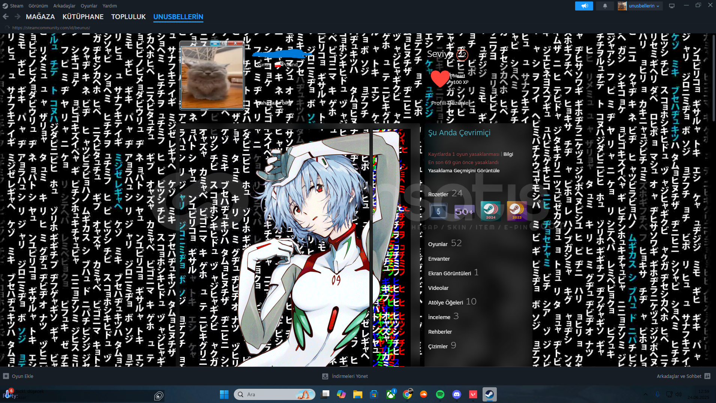The height and width of the screenshot is (403, 716).
Task: Click the tray microphone icon
Action: point(657,394)
